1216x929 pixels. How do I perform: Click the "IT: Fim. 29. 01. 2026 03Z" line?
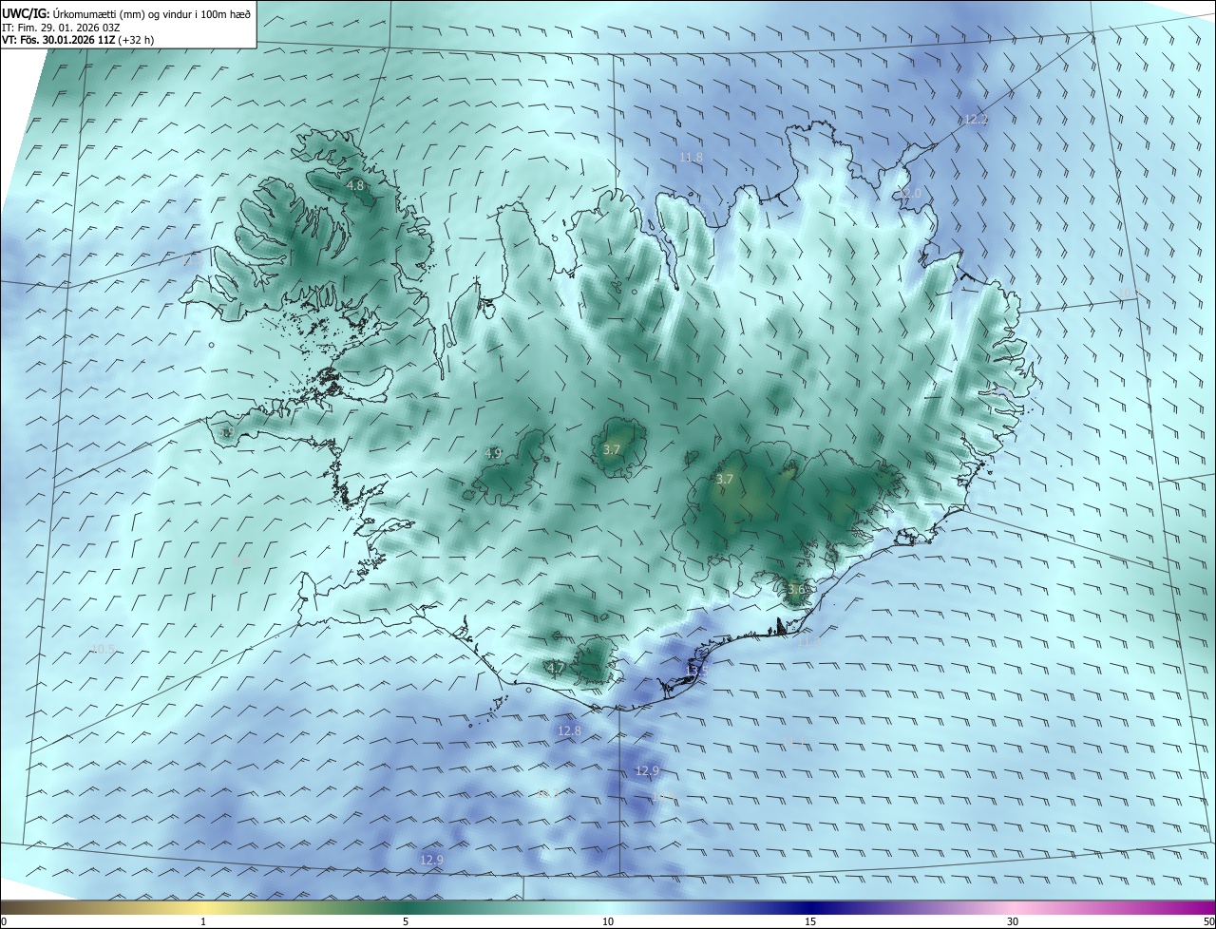tap(62, 28)
